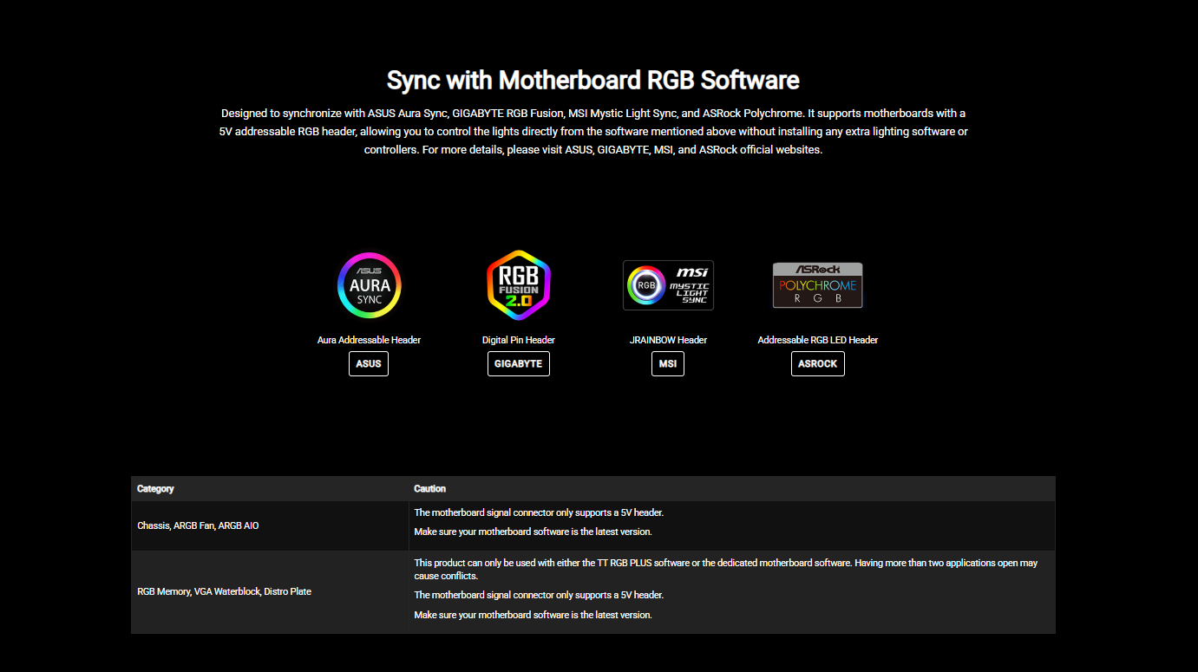Click the Category column header
Image resolution: width=1198 pixels, height=672 pixels.
pyautogui.click(x=156, y=489)
